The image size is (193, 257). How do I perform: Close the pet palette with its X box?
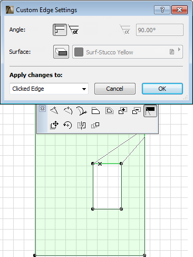(x=42, y=109)
